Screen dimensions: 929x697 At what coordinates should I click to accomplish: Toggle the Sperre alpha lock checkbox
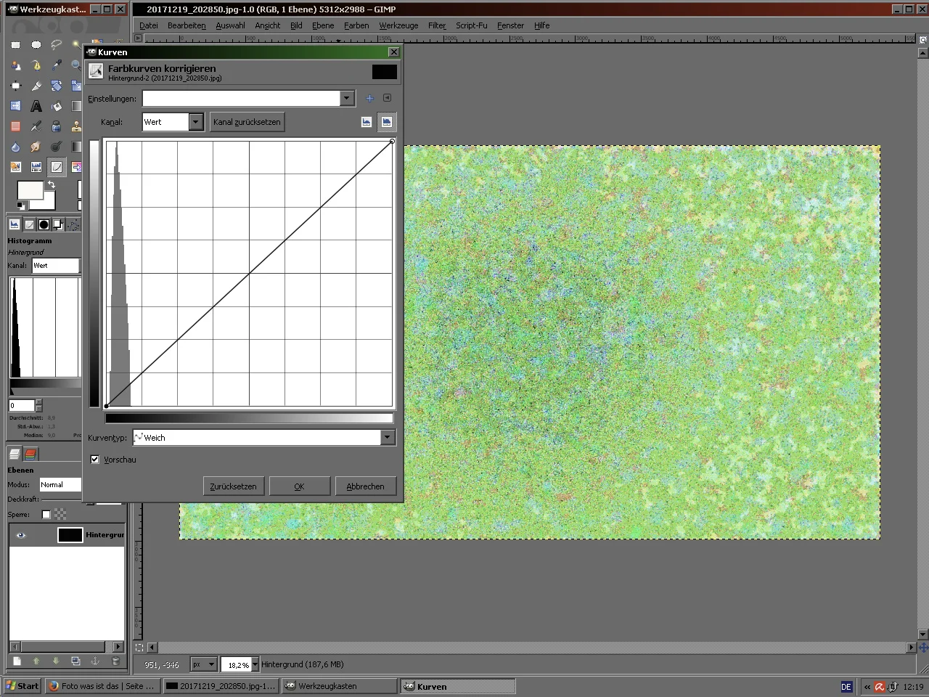[46, 515]
